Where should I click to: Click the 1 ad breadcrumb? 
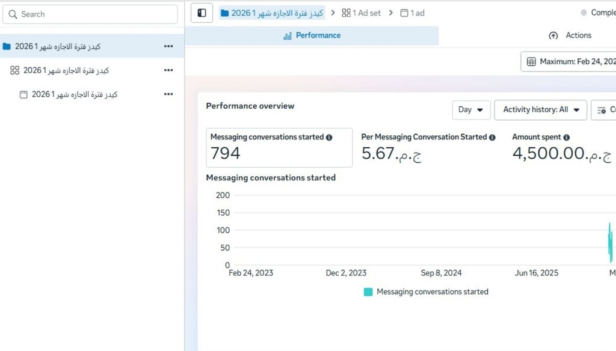click(413, 13)
